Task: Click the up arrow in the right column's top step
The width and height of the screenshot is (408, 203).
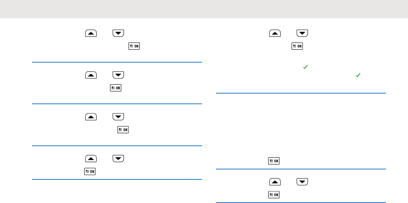Action: pos(275,33)
